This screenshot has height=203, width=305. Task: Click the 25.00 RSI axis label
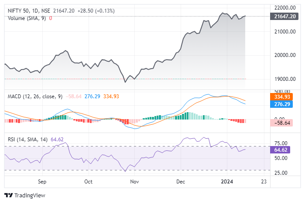[x=281, y=173]
